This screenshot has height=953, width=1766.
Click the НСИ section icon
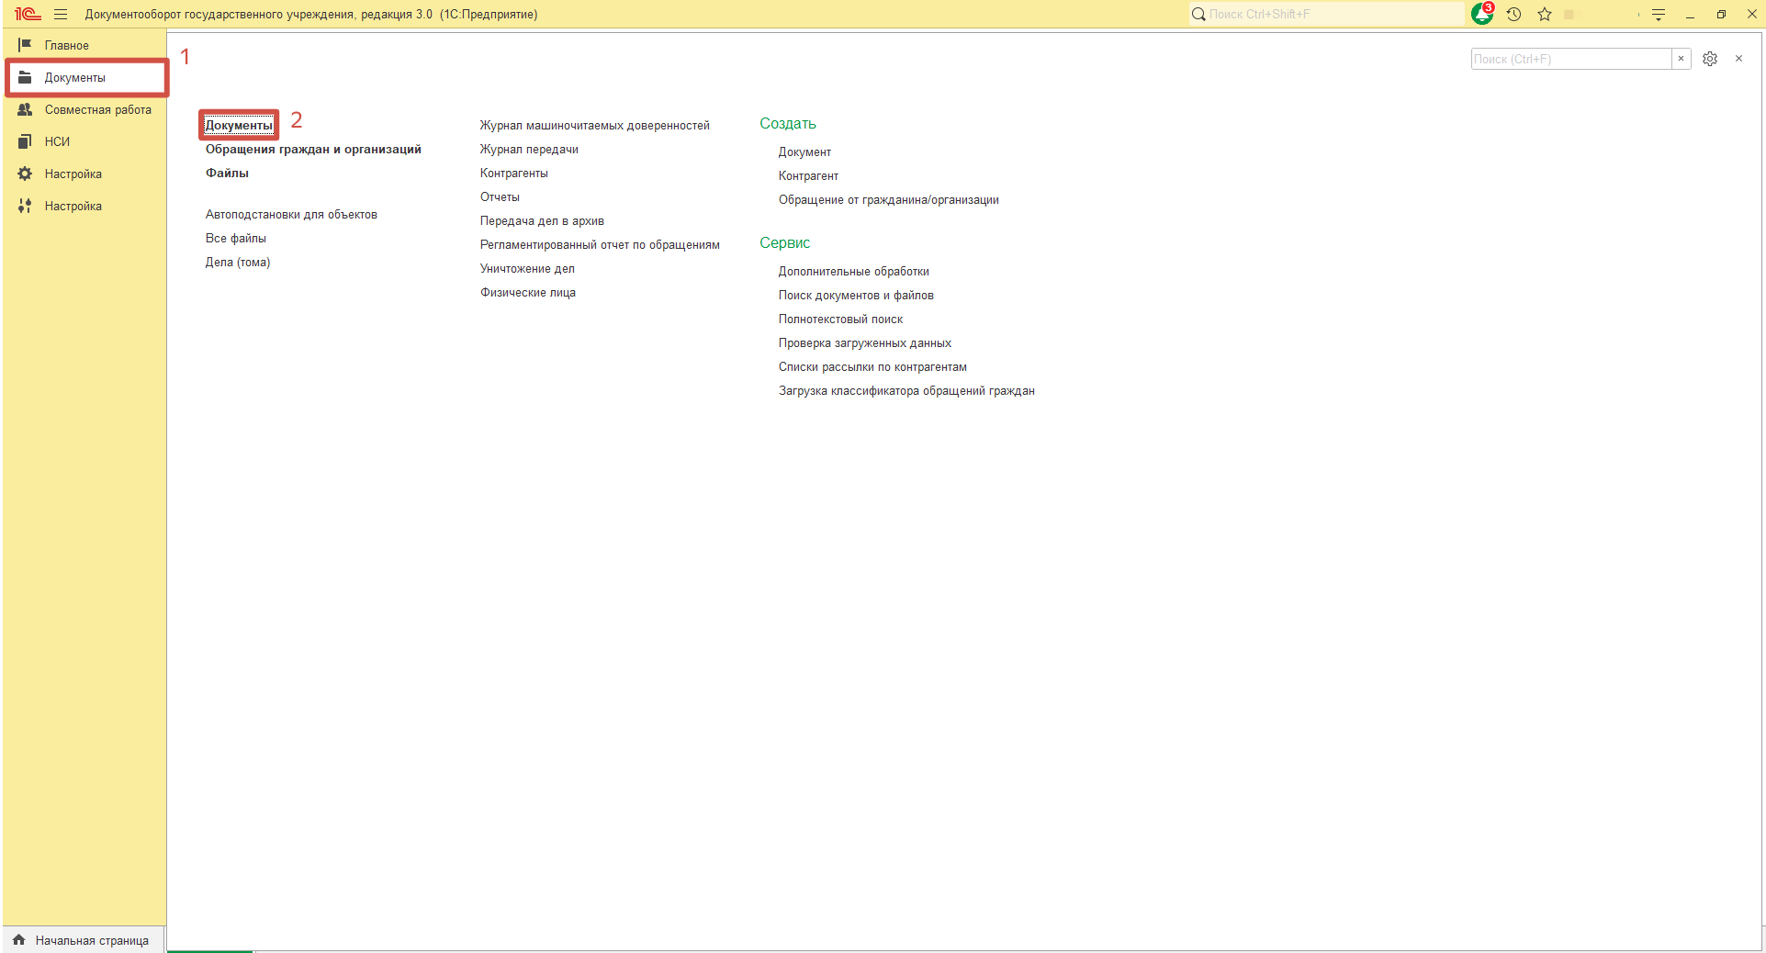click(x=26, y=141)
